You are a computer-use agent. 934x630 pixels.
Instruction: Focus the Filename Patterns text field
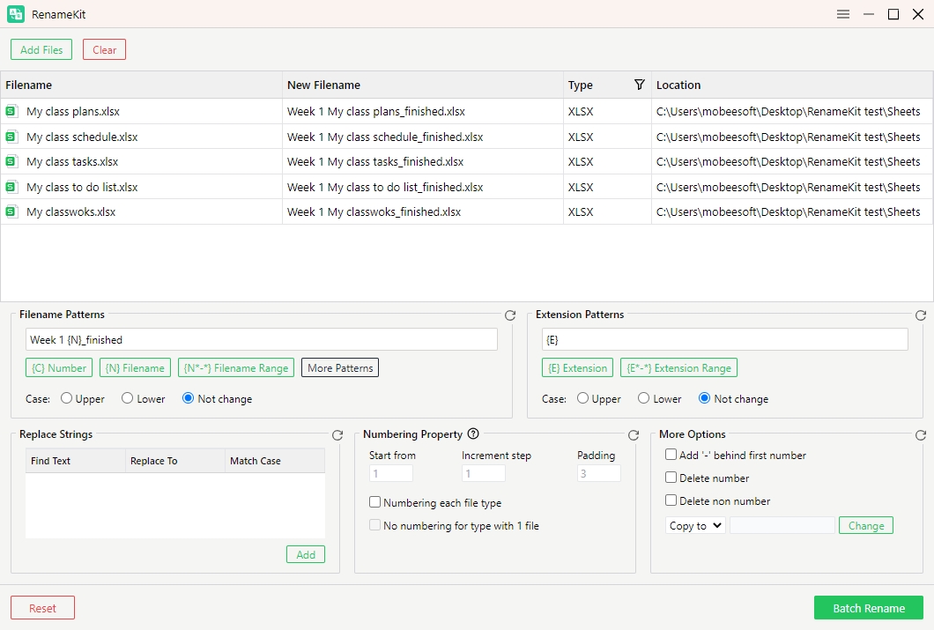coord(262,339)
